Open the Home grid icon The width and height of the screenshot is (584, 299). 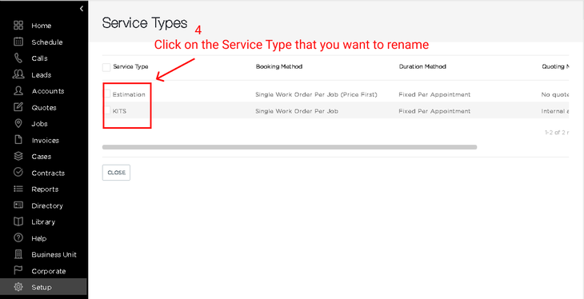pos(18,26)
